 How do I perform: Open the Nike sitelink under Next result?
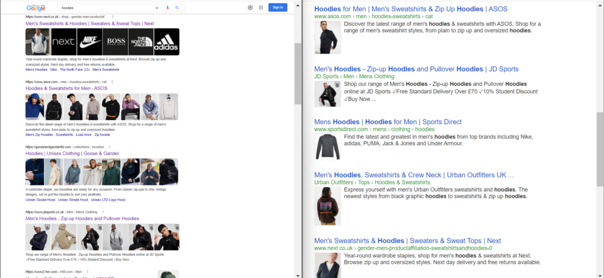point(53,69)
